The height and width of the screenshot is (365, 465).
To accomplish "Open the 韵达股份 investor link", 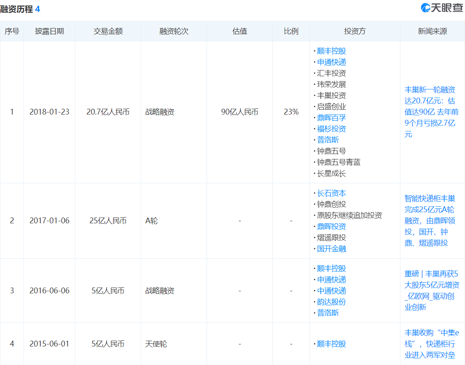I will [x=331, y=302].
